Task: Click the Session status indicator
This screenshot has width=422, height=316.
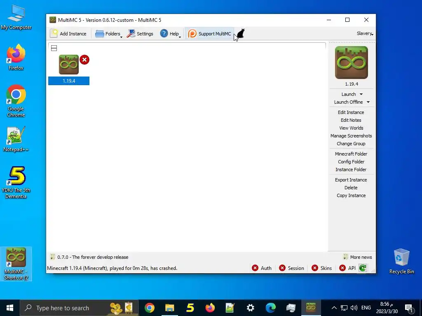Action: 291,268
